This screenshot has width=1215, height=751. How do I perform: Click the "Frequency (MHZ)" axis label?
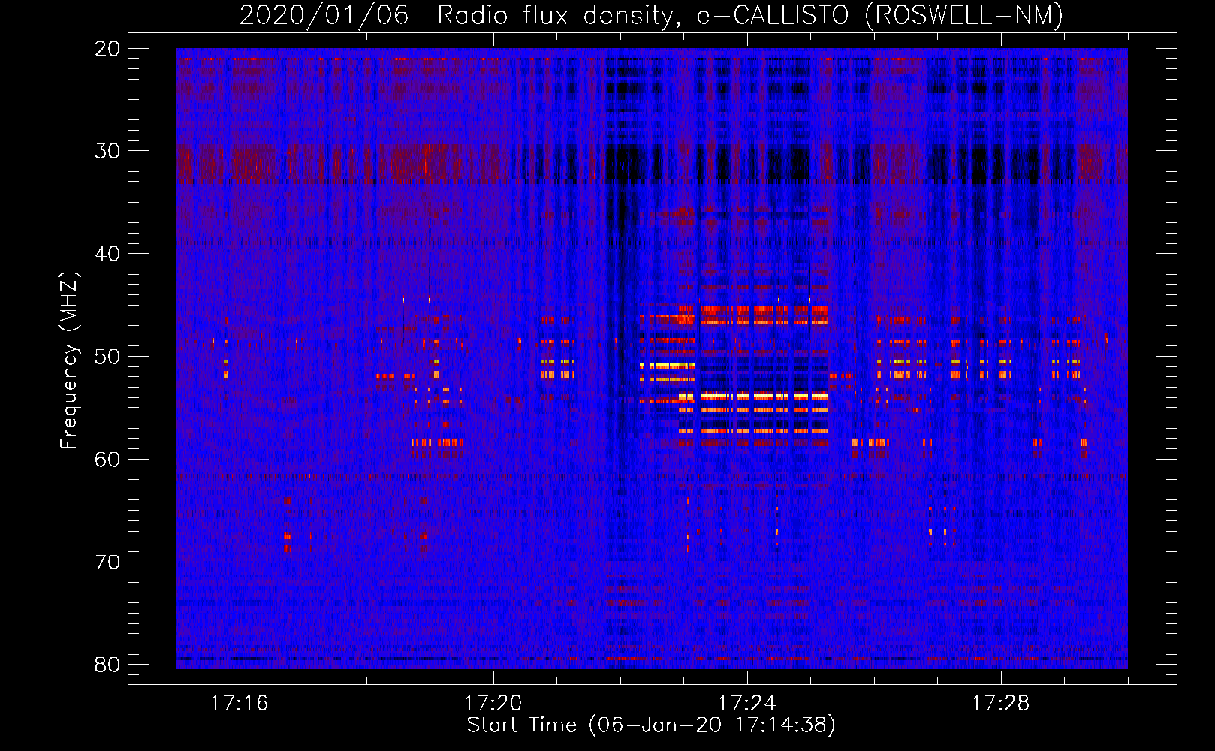pos(69,360)
